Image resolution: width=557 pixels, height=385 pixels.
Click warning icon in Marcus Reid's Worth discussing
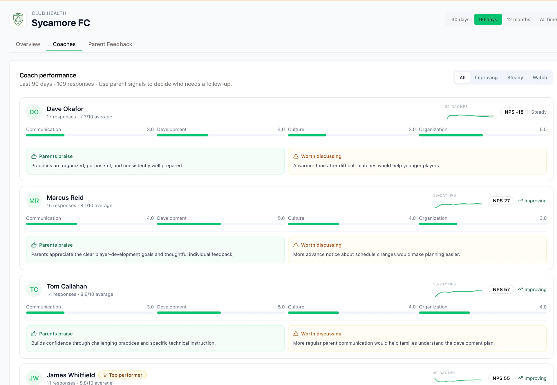[296, 245]
